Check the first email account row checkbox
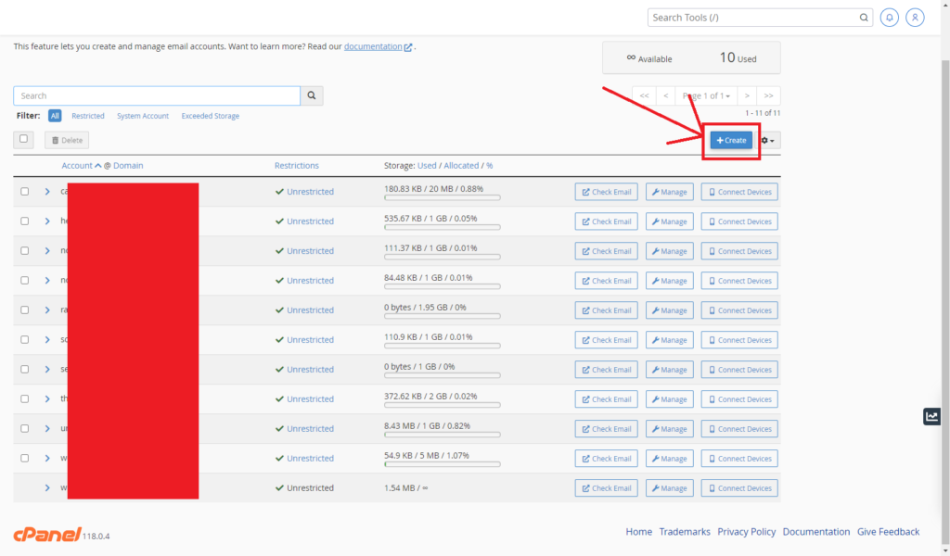This screenshot has height=556, width=950. click(24, 191)
